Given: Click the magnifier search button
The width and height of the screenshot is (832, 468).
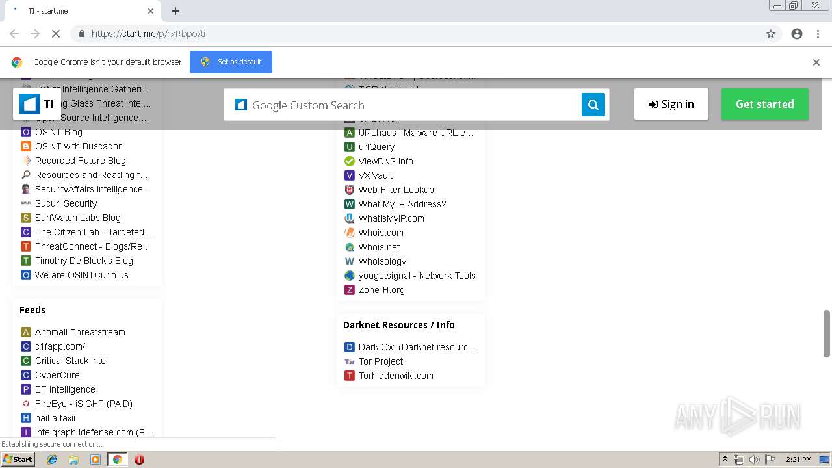Looking at the screenshot, I should tap(593, 105).
